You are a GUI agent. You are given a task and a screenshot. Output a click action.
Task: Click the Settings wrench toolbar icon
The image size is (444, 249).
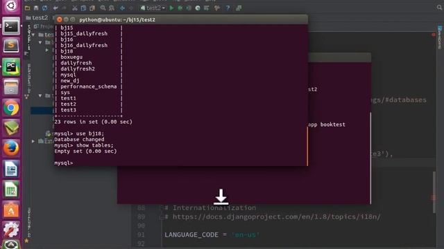coord(217,8)
